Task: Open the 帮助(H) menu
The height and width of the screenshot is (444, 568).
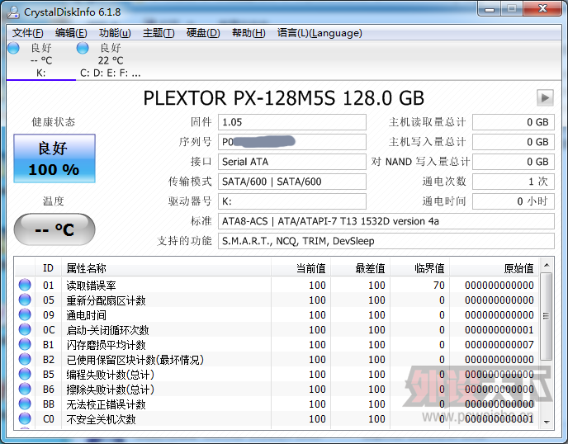Action: tap(248, 33)
